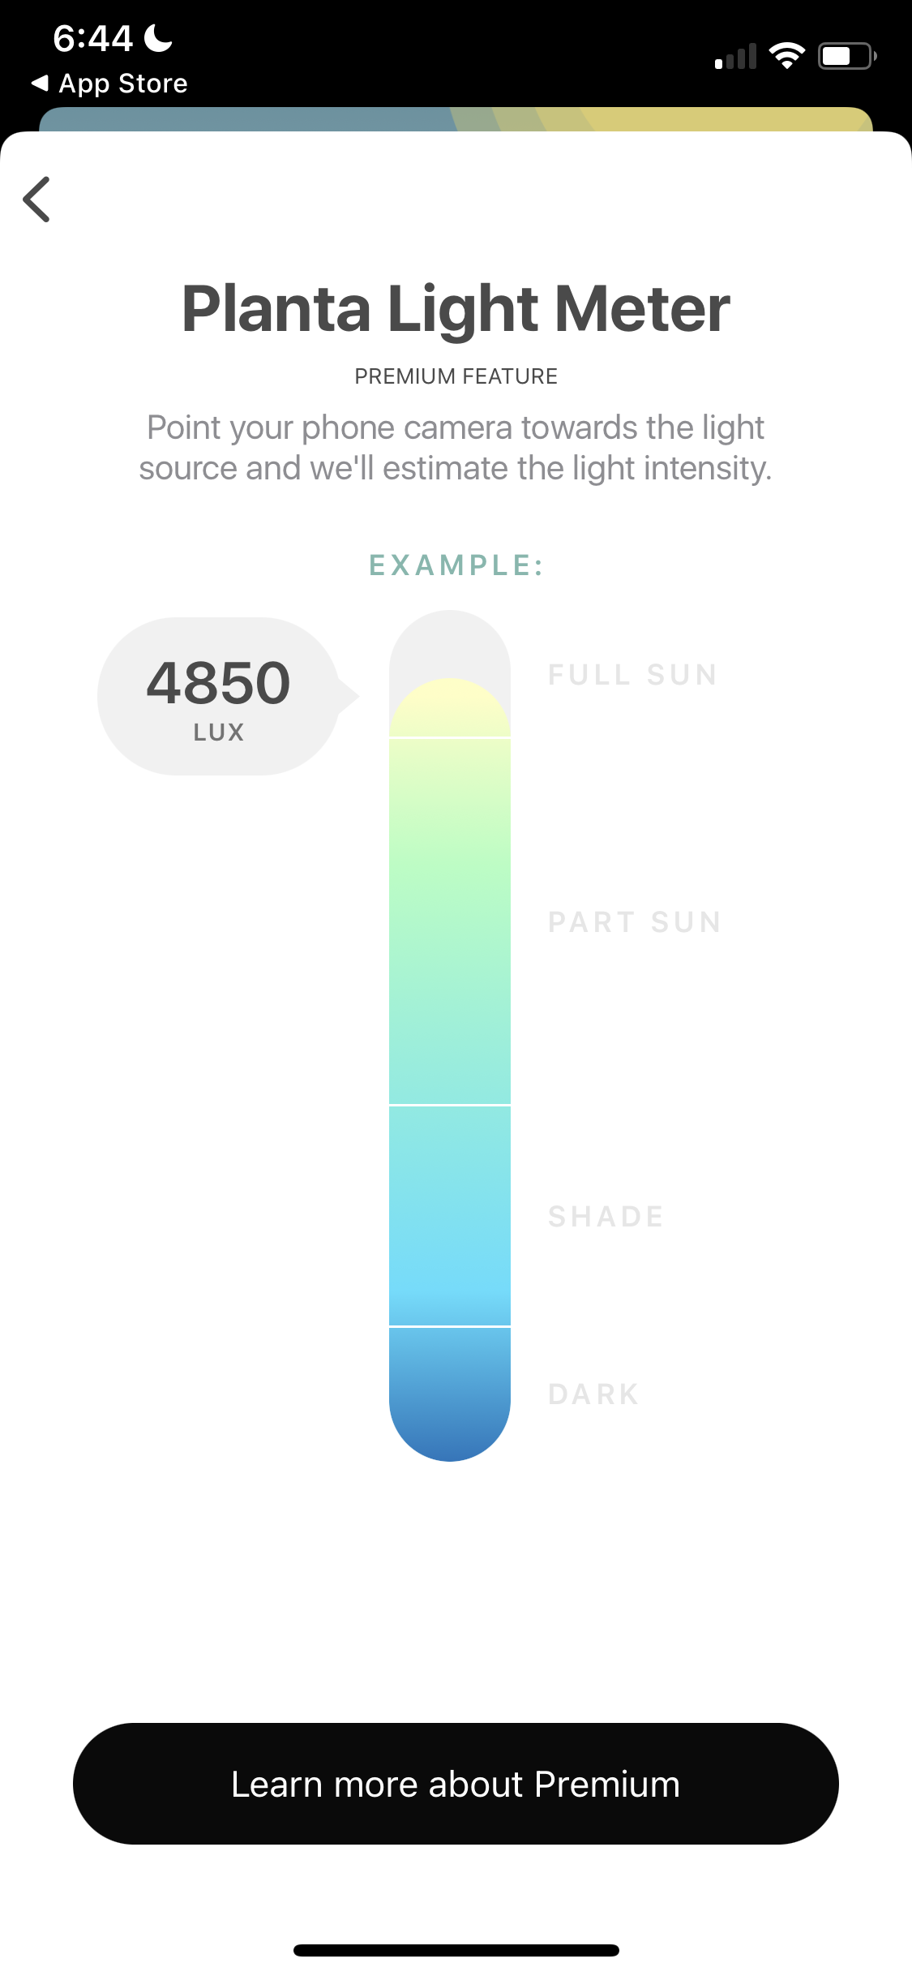This screenshot has width=912, height=1976.
Task: Click Learn more about Premium button
Action: click(456, 1784)
